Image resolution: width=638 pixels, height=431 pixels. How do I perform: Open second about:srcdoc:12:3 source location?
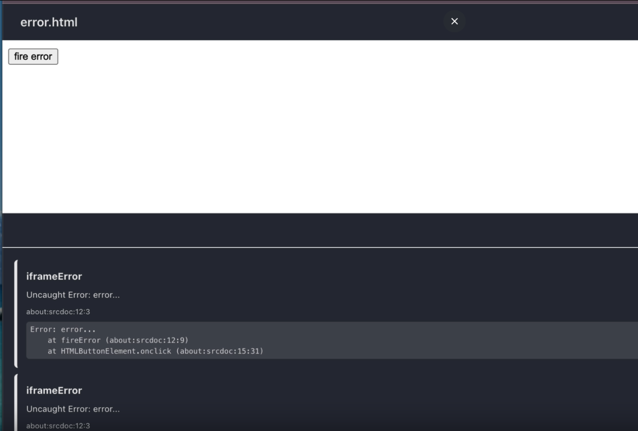coord(58,426)
